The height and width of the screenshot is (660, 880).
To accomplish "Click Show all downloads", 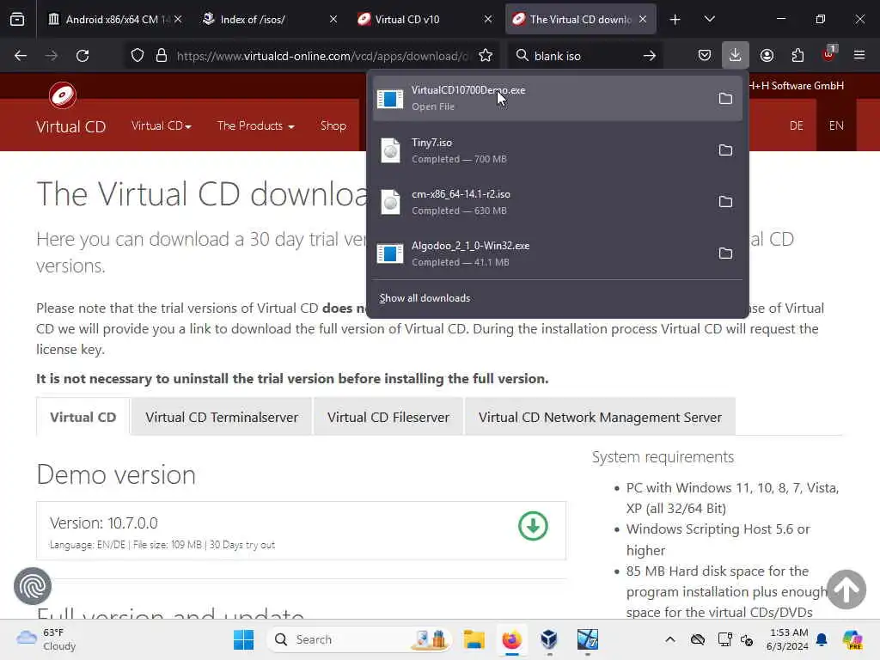I will [425, 298].
